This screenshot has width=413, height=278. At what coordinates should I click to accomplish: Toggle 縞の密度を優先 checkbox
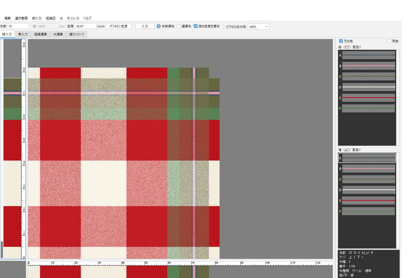pos(195,26)
